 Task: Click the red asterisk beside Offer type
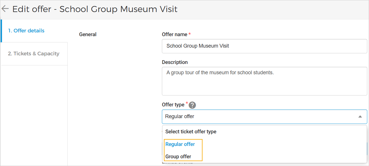point(187,103)
